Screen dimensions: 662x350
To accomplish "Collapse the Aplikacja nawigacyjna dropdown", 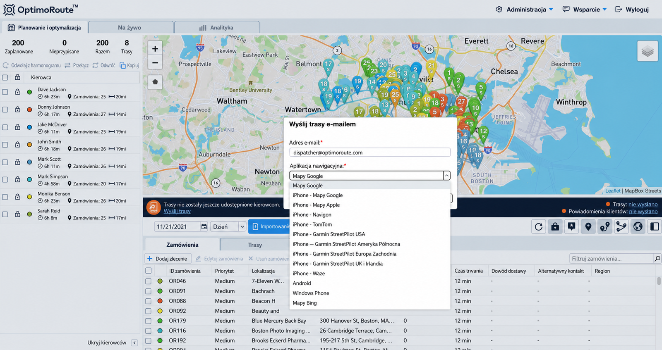I will point(447,176).
